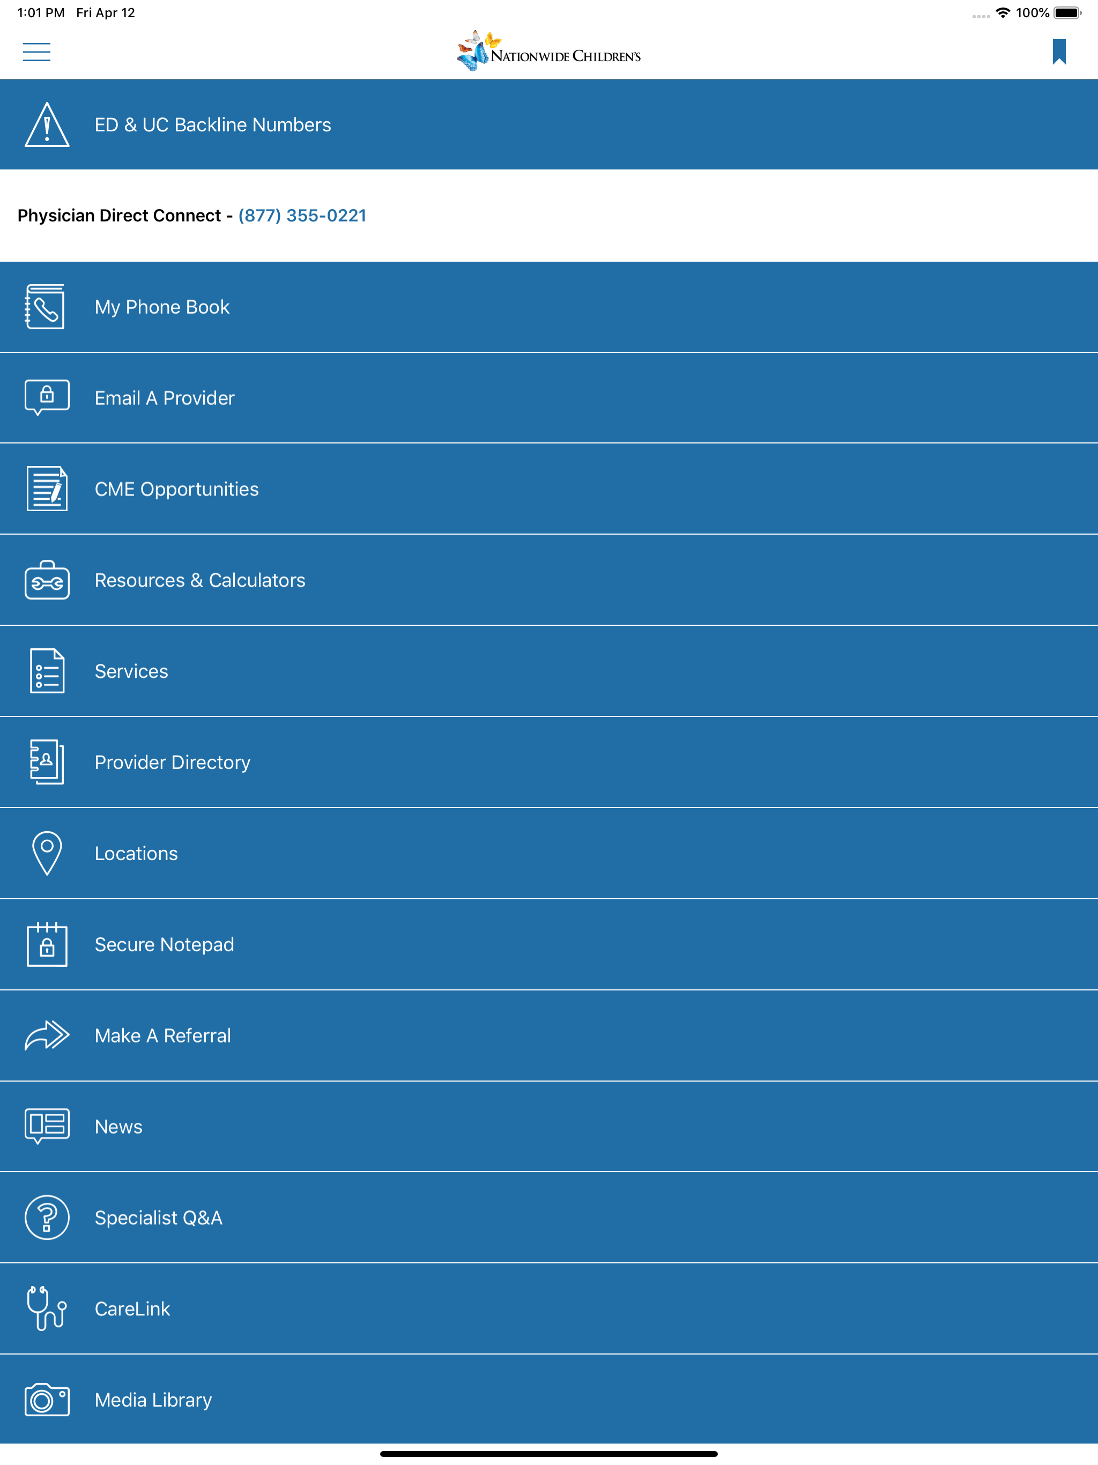Viewport: 1098px width, 1465px height.
Task: Open My Phone Book
Action: point(549,307)
